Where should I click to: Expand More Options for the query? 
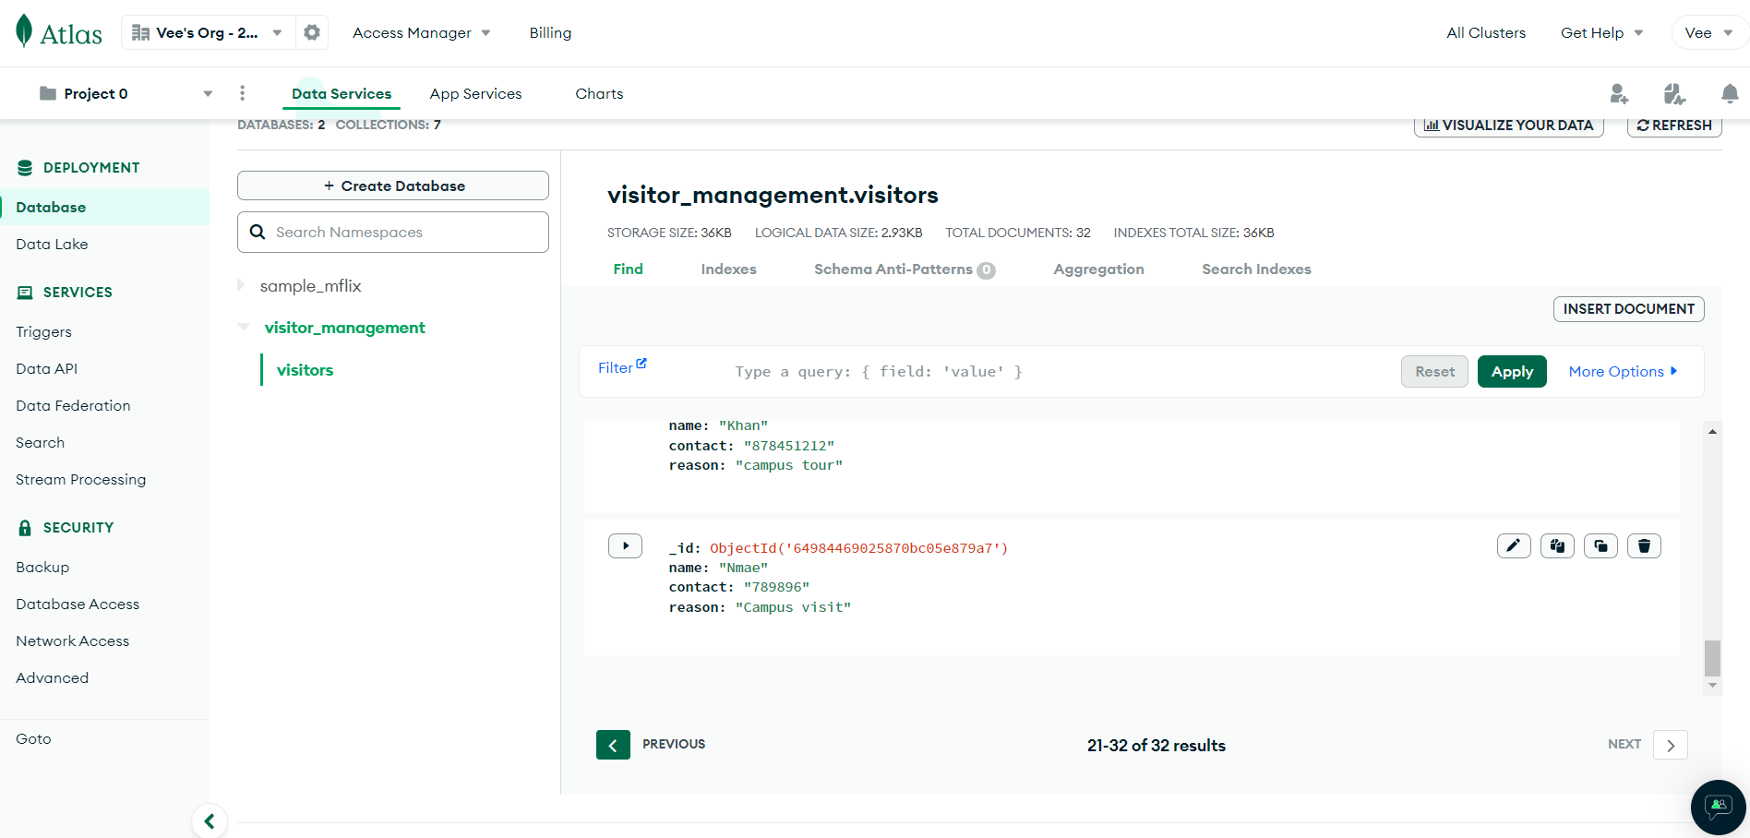tap(1623, 371)
